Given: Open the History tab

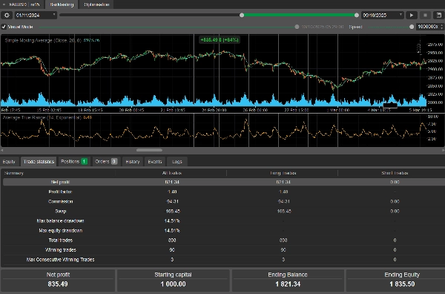Looking at the screenshot, I should pos(133,162).
